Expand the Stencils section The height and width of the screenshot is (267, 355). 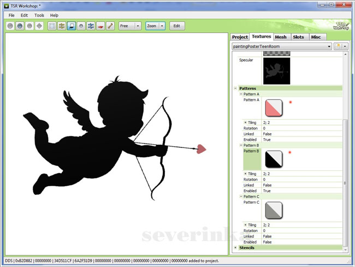tap(235, 247)
